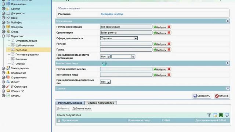
Task: Collapse the Контактные лица section
Action: [x=228, y=63]
